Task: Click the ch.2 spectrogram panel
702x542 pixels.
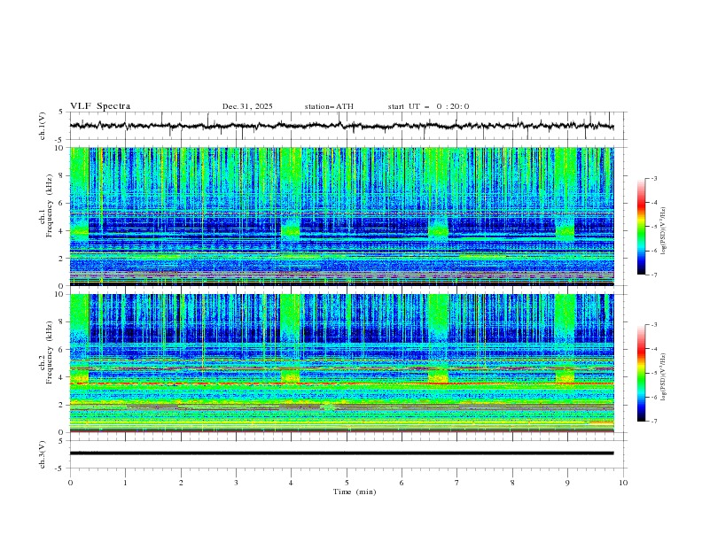Action: click(x=341, y=363)
